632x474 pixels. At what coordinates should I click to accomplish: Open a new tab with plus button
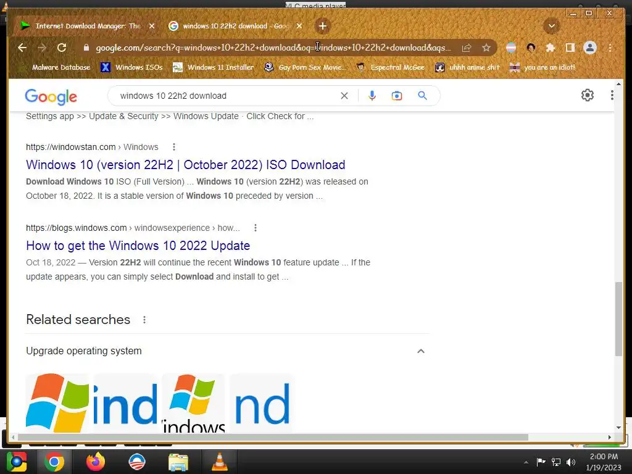pos(322,26)
